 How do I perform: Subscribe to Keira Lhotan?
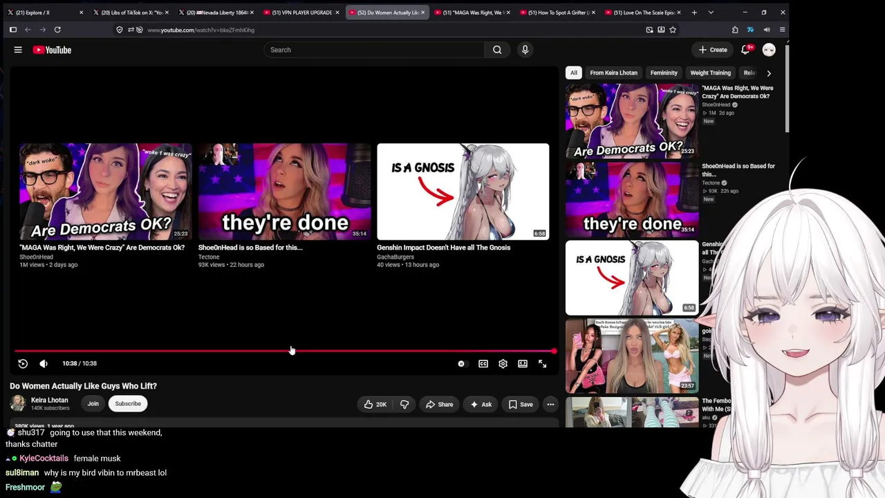click(128, 404)
